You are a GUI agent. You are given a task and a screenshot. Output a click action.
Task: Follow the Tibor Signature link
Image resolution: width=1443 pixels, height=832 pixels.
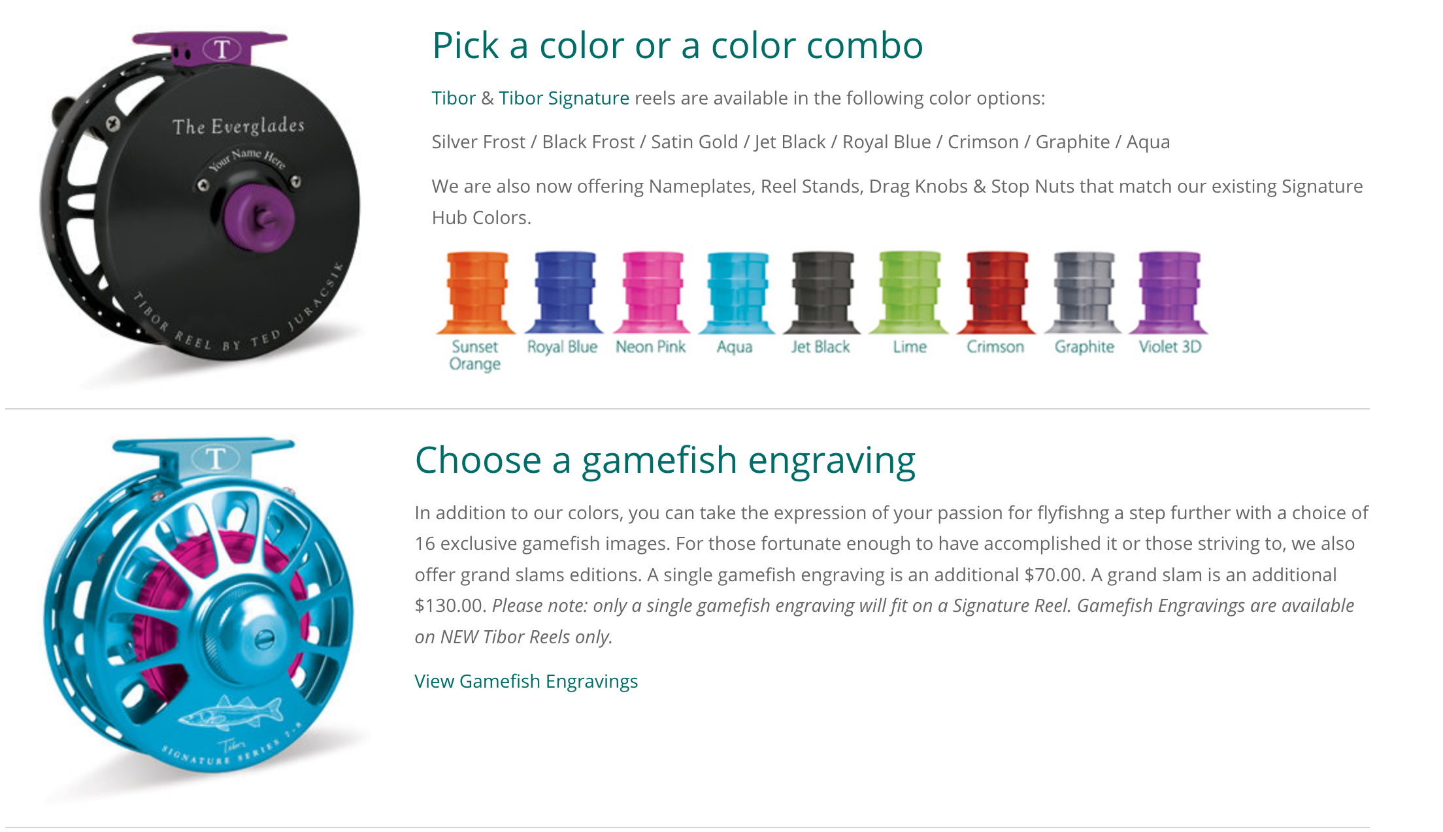(x=564, y=98)
